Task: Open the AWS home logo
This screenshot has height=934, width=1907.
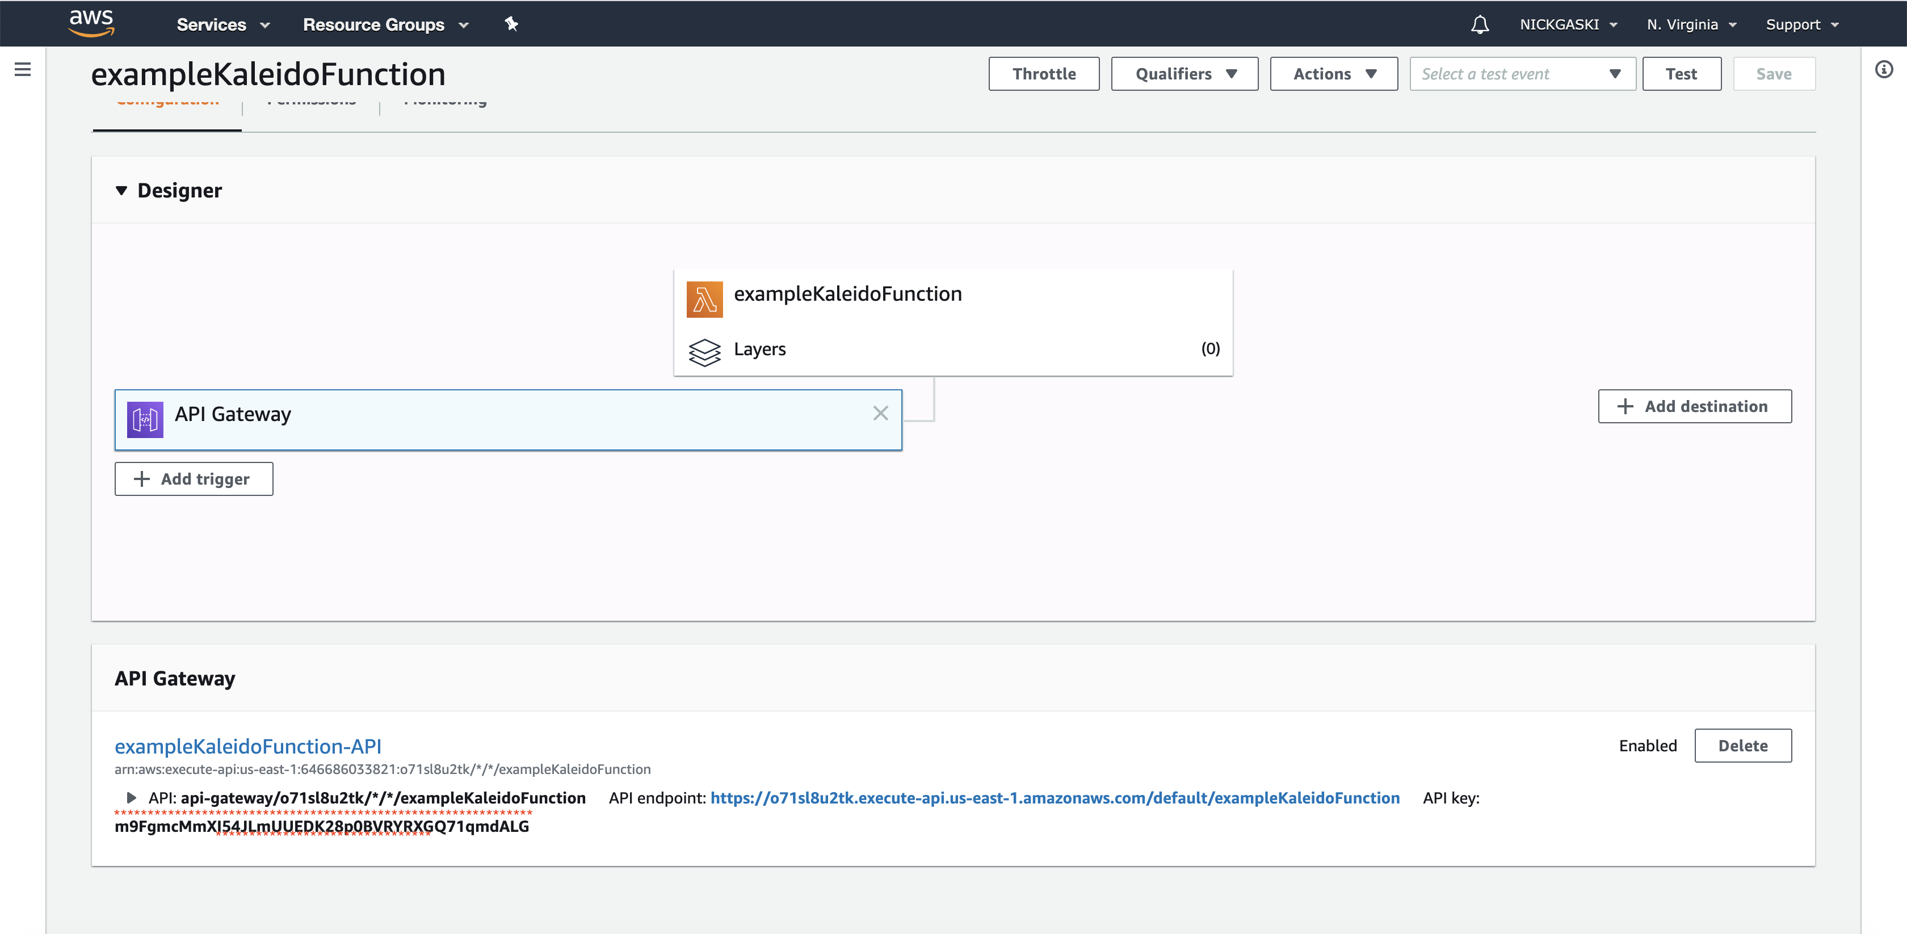Action: tap(91, 23)
